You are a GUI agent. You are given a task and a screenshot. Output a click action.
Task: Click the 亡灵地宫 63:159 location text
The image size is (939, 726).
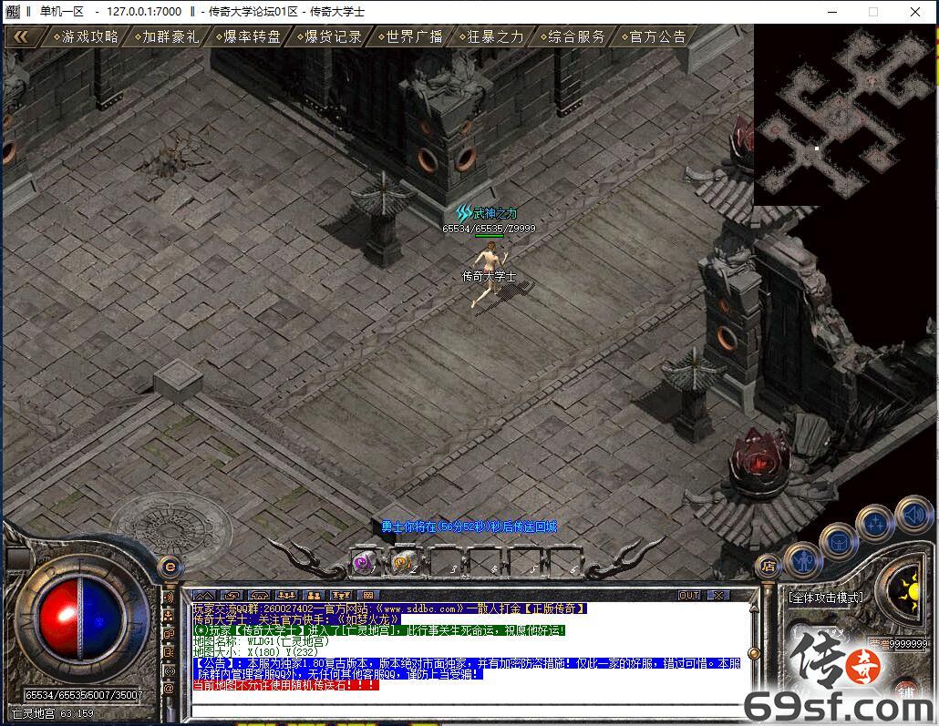coord(53,713)
